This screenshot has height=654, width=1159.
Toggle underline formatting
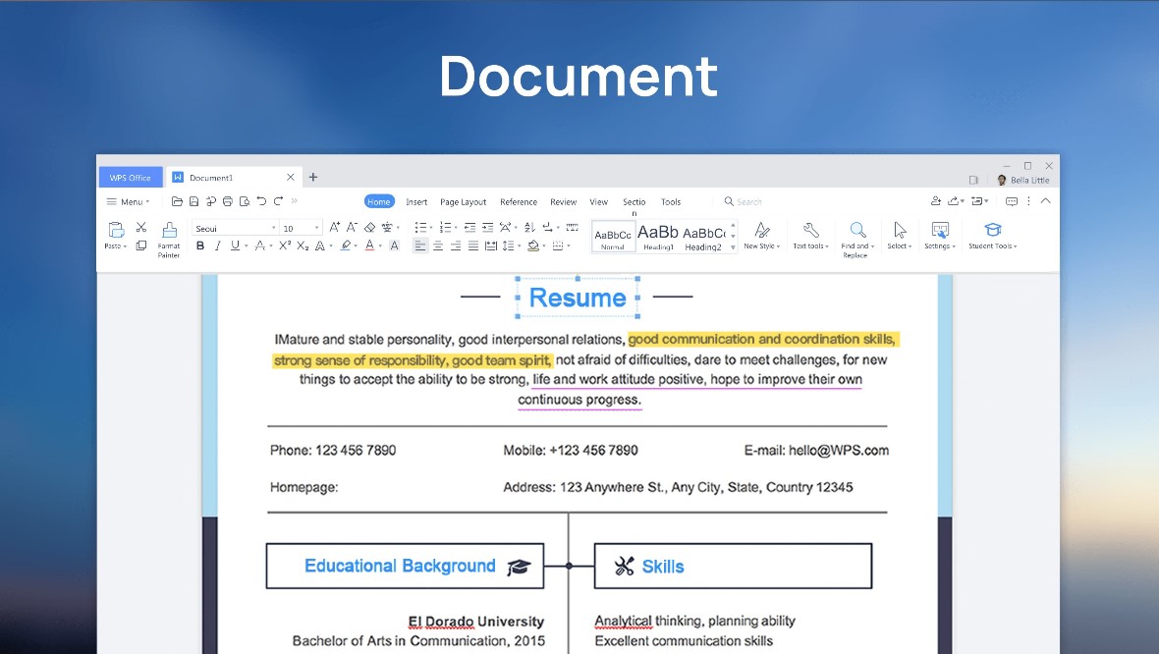click(x=235, y=245)
